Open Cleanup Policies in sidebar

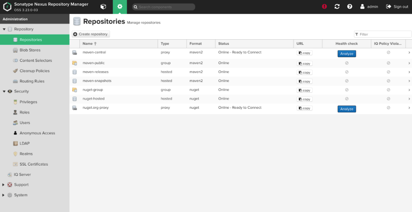(34, 71)
